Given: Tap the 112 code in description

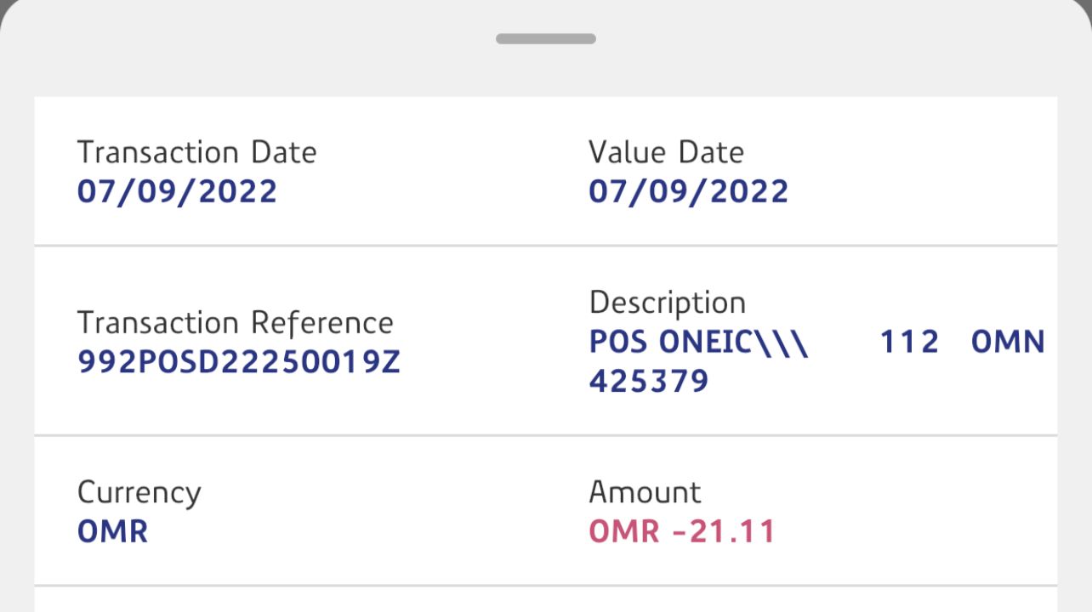Looking at the screenshot, I should pyautogui.click(x=909, y=343).
